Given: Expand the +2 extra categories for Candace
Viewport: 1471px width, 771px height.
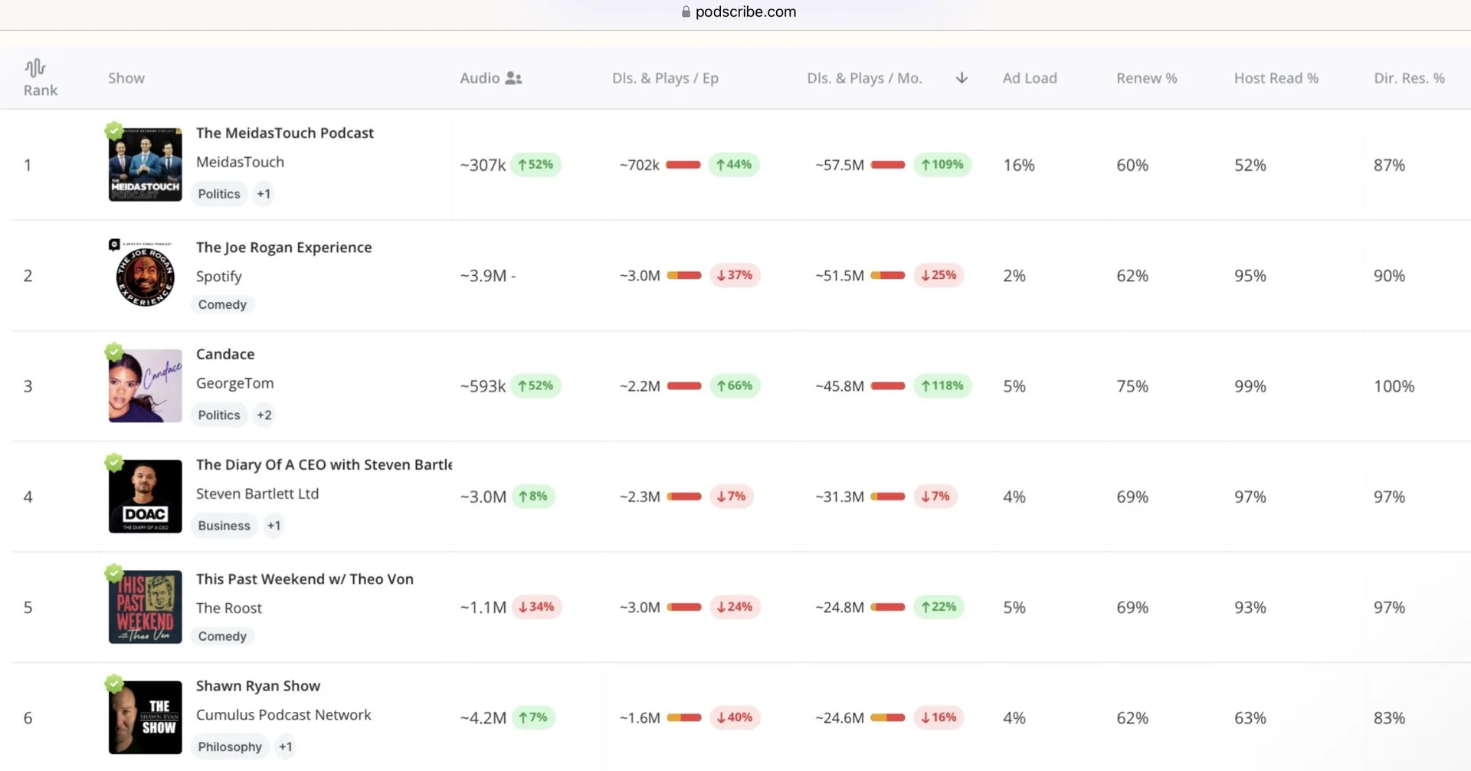Looking at the screenshot, I should 264,415.
